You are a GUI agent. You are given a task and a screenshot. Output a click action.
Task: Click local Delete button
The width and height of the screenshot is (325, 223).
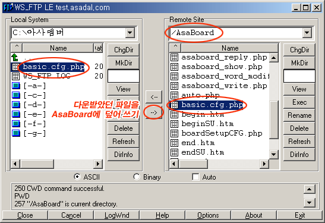pyautogui.click(x=124, y=128)
